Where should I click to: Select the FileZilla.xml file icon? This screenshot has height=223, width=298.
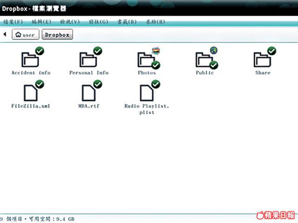point(30,93)
